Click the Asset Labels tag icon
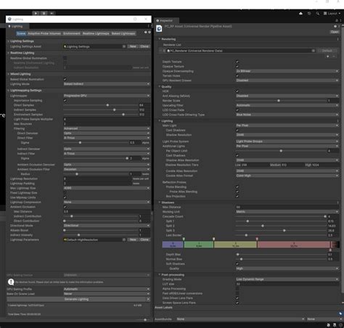Viewport: 344px width, 328px height. (x=340, y=313)
